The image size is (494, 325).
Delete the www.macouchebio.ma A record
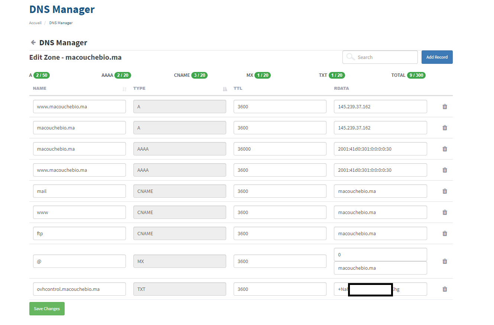pyautogui.click(x=445, y=107)
